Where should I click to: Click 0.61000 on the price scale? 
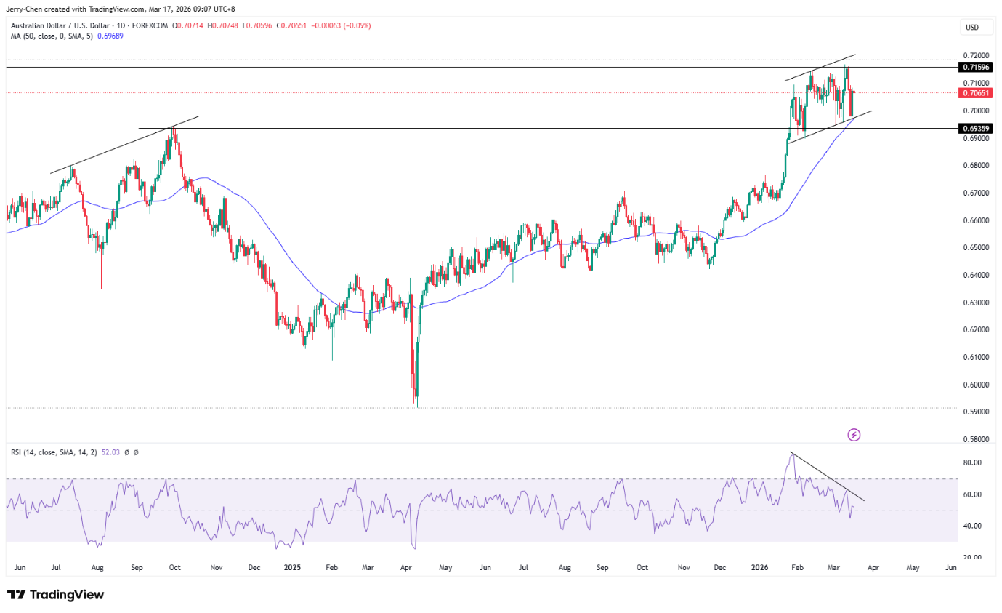coord(975,357)
